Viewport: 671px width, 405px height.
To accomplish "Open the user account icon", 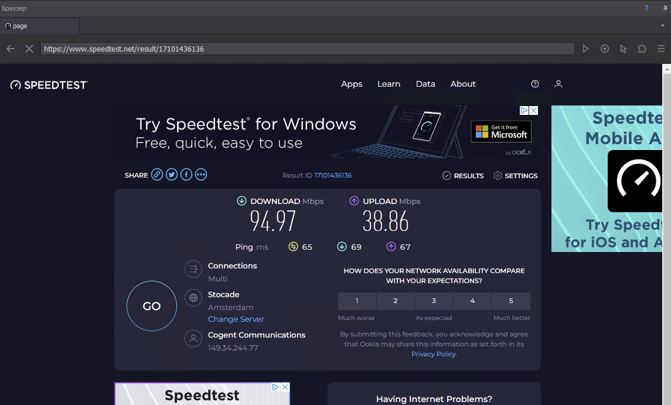I will coord(558,84).
